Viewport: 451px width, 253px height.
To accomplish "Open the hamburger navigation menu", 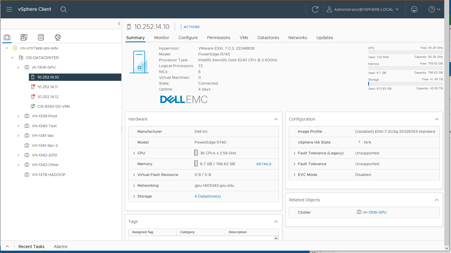I will (x=9, y=9).
